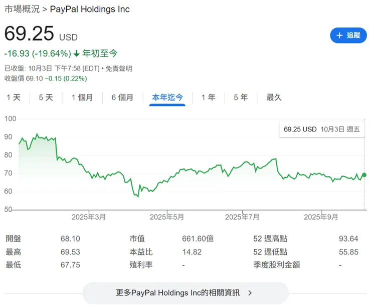This screenshot has height=308, width=371.
Task: Click the 最高 value 69.53
Action: (x=70, y=252)
